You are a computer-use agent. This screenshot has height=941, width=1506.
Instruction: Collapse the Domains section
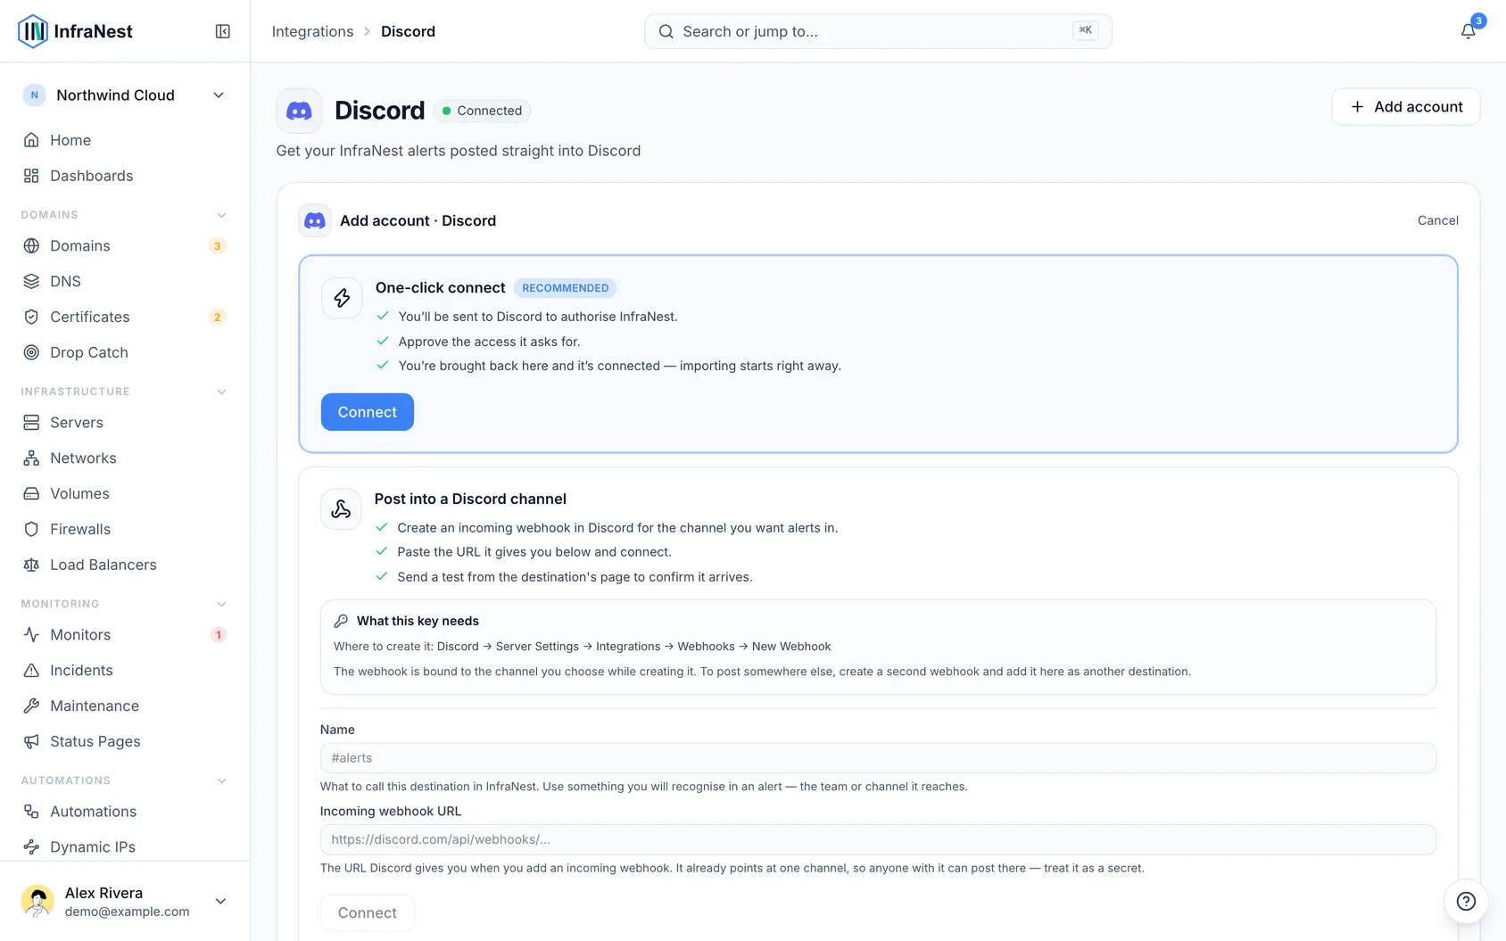222,215
